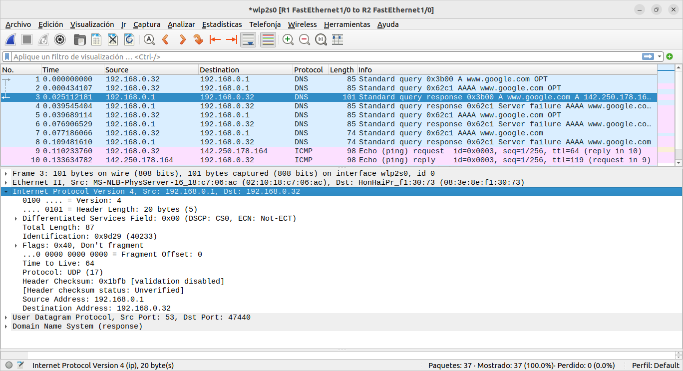Expand the Ethernet II tree node

pos(6,182)
